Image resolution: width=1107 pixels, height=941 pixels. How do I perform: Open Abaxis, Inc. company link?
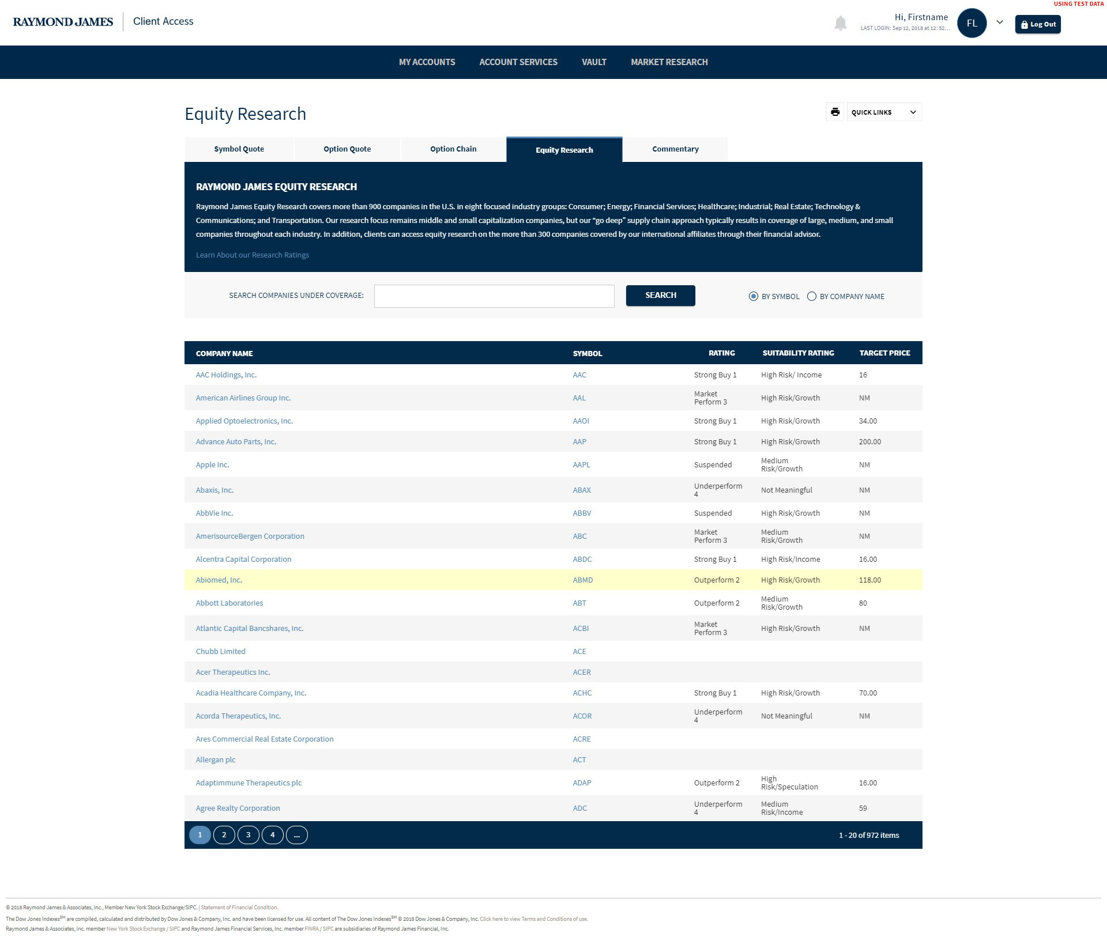pos(214,490)
